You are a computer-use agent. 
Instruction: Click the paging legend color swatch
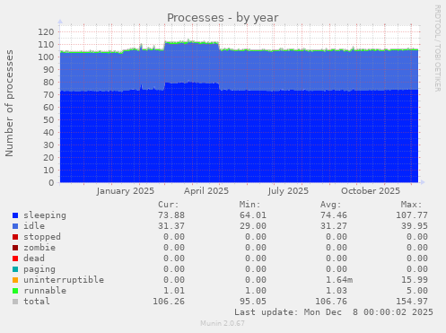coord(15,269)
